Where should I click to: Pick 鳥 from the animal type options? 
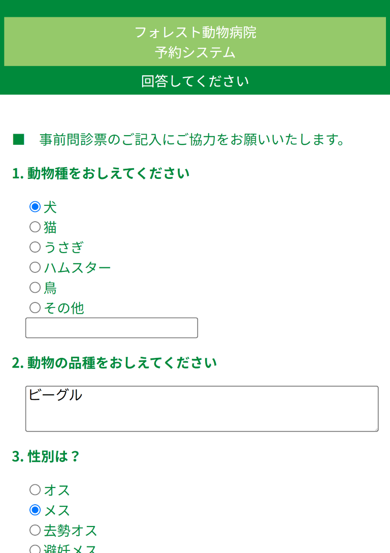[x=34, y=288]
